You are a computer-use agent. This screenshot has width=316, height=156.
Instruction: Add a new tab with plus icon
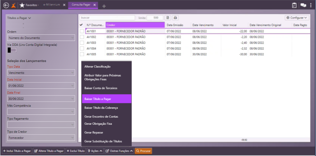[x=104, y=6]
